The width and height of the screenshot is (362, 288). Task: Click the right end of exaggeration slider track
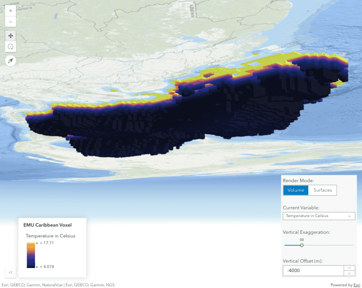tap(353, 245)
